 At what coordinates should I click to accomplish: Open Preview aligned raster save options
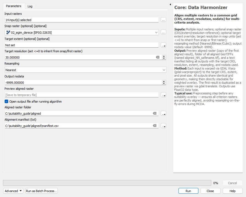click(163, 95)
